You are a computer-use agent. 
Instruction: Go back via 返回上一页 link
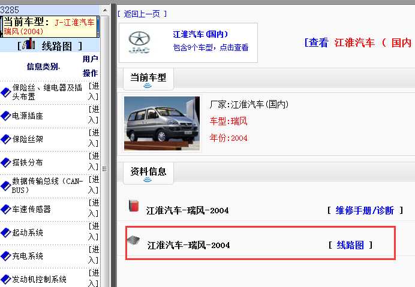point(142,14)
